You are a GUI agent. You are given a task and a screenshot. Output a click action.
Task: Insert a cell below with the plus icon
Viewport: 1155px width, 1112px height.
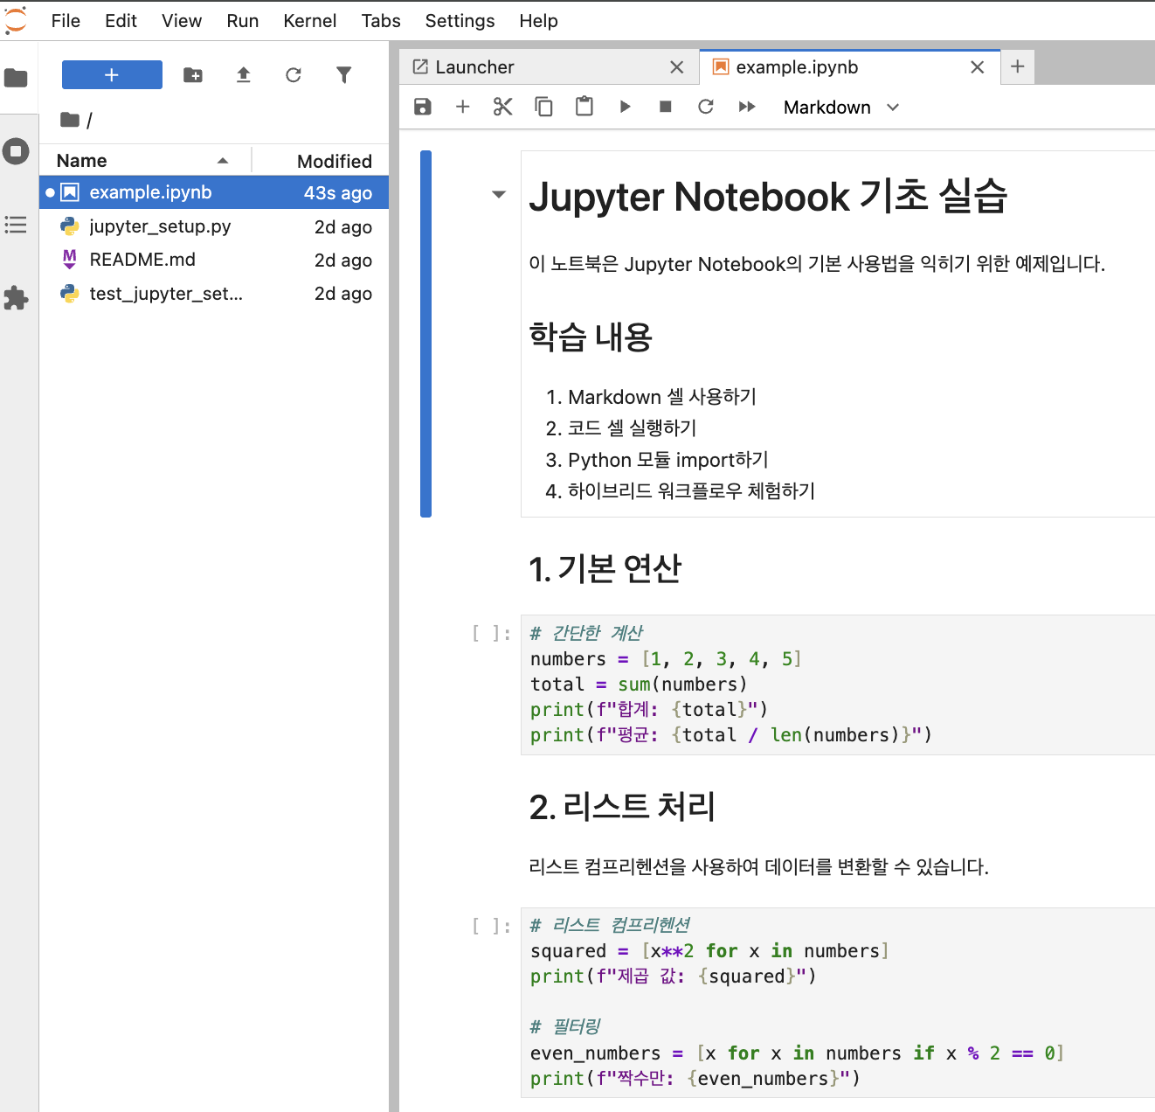463,107
